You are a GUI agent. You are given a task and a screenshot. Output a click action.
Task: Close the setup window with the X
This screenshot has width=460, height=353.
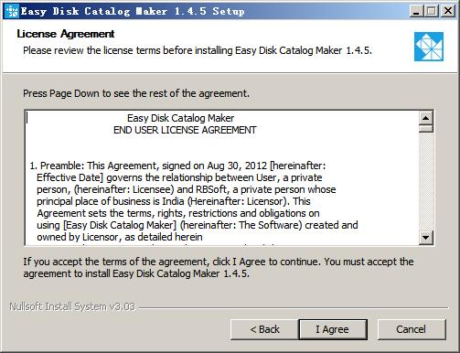(x=448, y=11)
